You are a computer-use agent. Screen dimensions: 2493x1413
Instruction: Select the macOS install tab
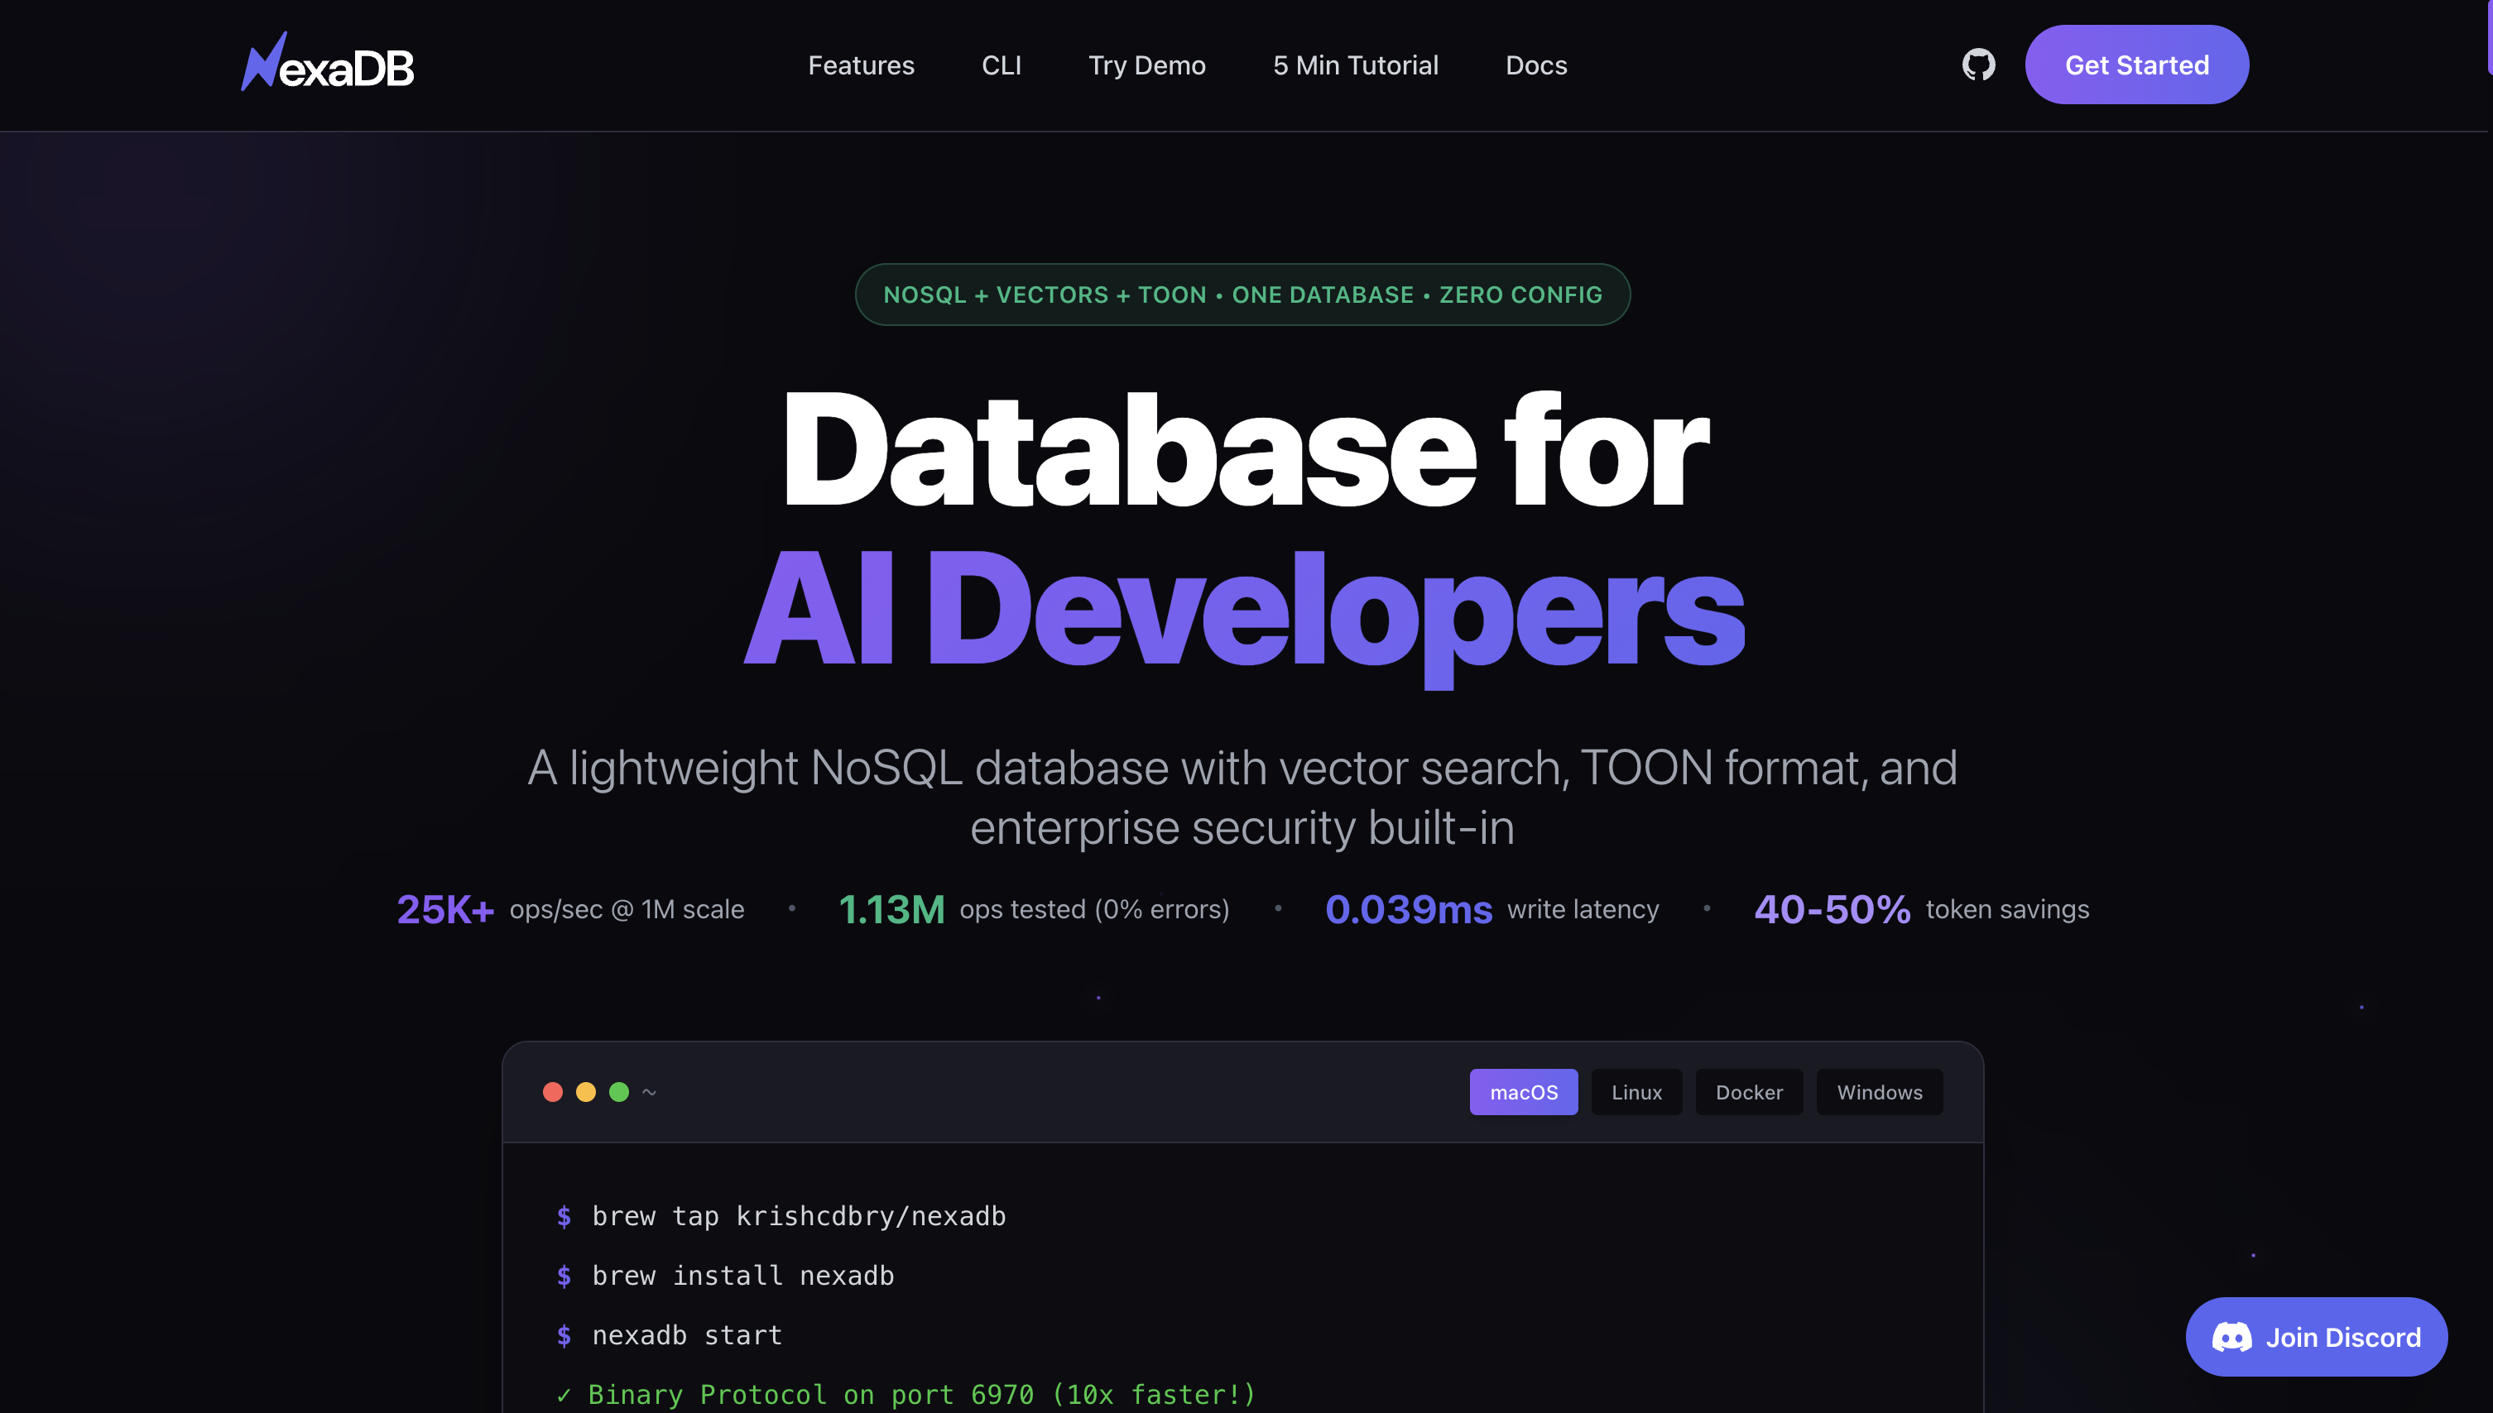[1523, 1092]
